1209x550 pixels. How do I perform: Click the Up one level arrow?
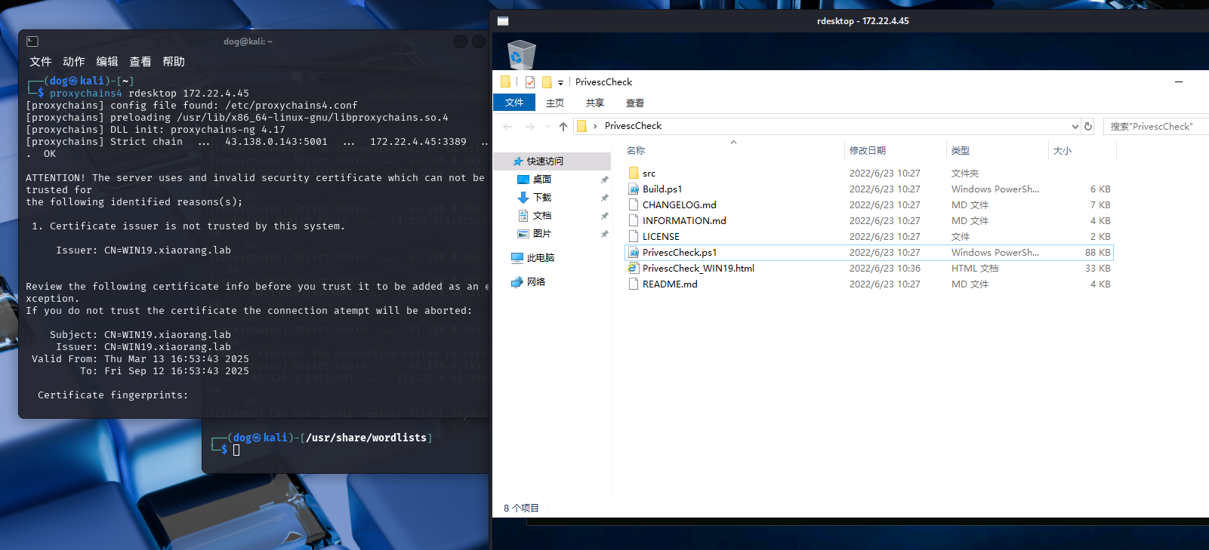(563, 127)
